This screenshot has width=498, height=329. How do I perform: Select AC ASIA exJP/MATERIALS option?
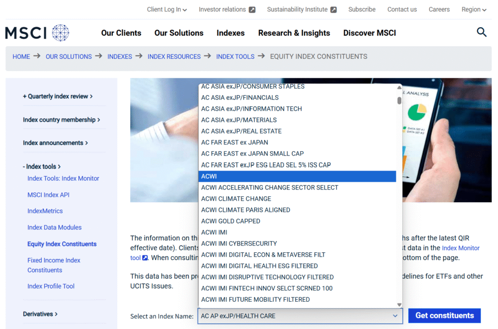pyautogui.click(x=297, y=120)
